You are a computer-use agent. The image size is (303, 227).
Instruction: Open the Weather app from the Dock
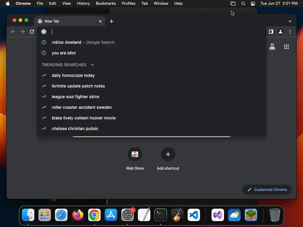[x=234, y=215]
